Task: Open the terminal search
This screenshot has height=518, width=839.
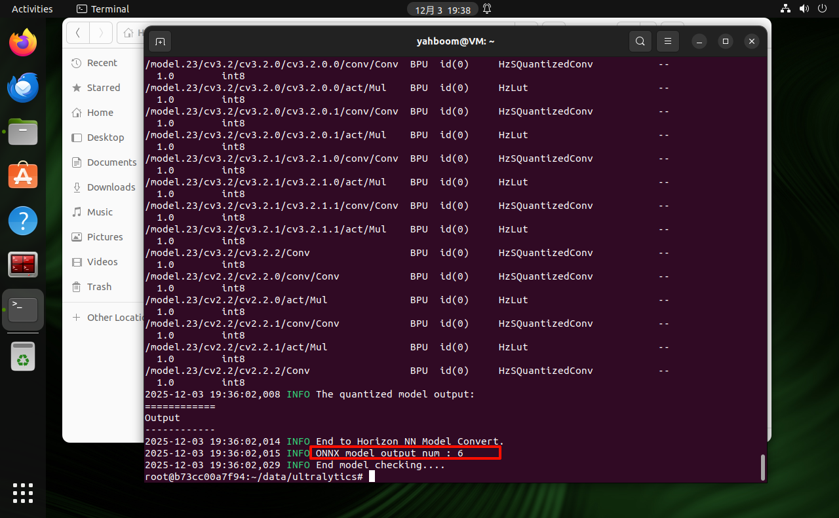Action: point(640,41)
